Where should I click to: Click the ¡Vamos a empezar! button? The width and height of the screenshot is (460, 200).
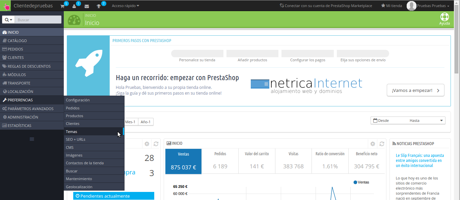[415, 90]
